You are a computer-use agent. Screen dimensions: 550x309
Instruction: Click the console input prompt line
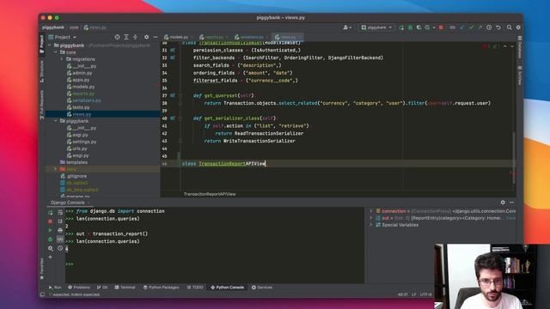pos(215,264)
